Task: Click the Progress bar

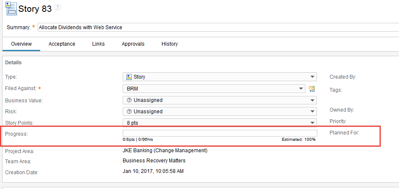Action: (x=220, y=133)
